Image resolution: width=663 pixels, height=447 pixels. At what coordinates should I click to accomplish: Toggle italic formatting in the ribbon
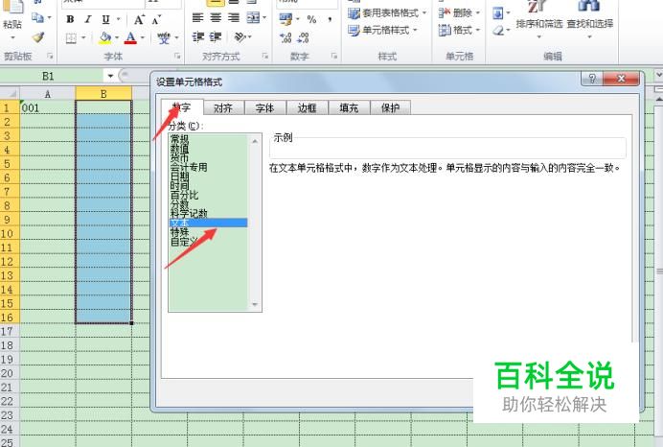pos(88,19)
